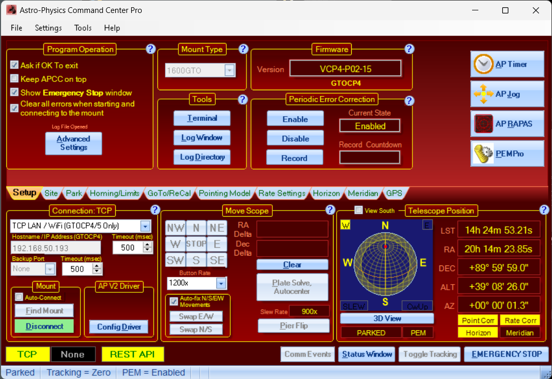The width and height of the screenshot is (552, 379).
Task: Open help for Mount Type section
Action: pos(243,49)
